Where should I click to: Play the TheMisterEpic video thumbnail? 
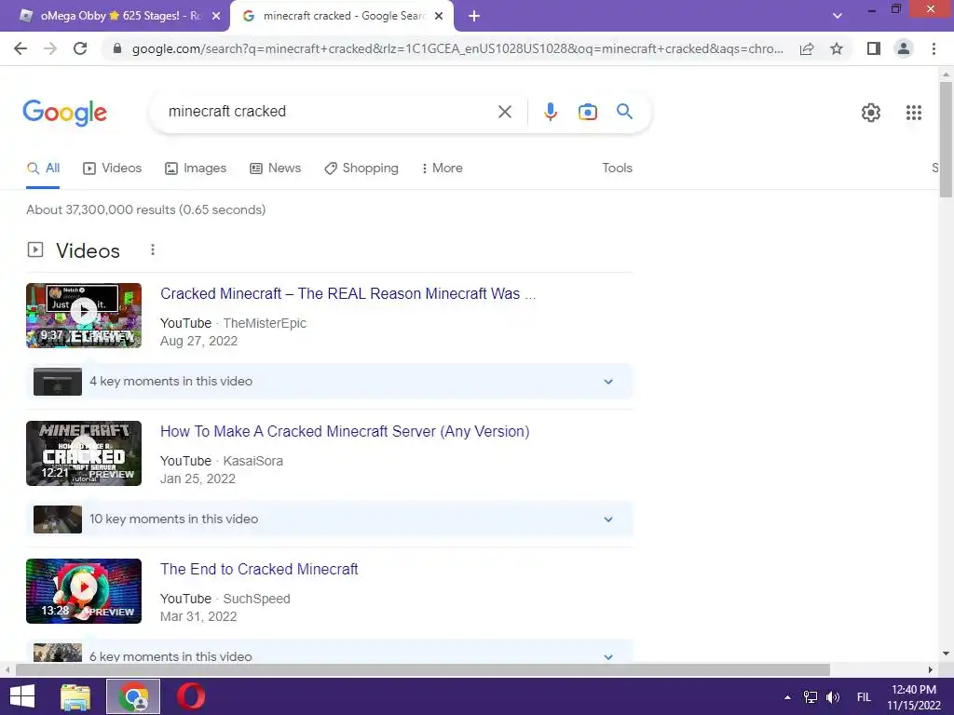click(x=84, y=316)
